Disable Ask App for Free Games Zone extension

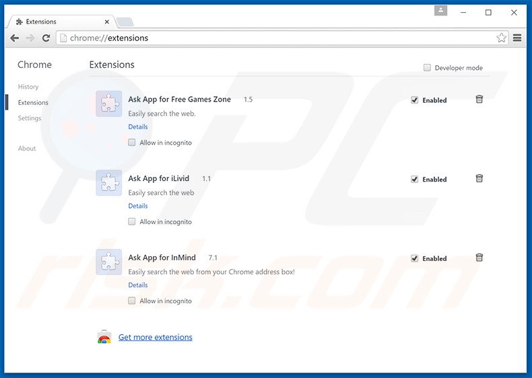click(x=414, y=100)
